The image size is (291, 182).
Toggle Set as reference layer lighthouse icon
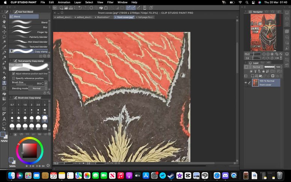(x=255, y=71)
